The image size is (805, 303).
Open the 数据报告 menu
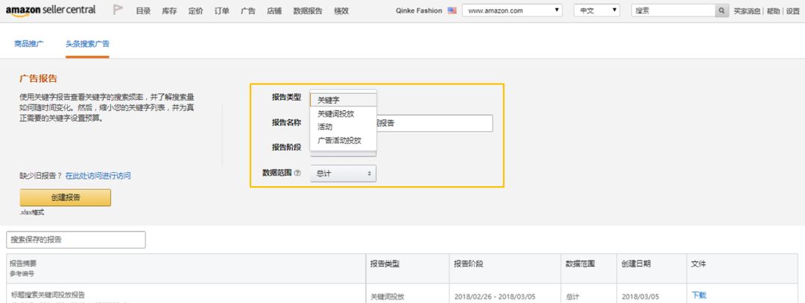pyautogui.click(x=308, y=11)
